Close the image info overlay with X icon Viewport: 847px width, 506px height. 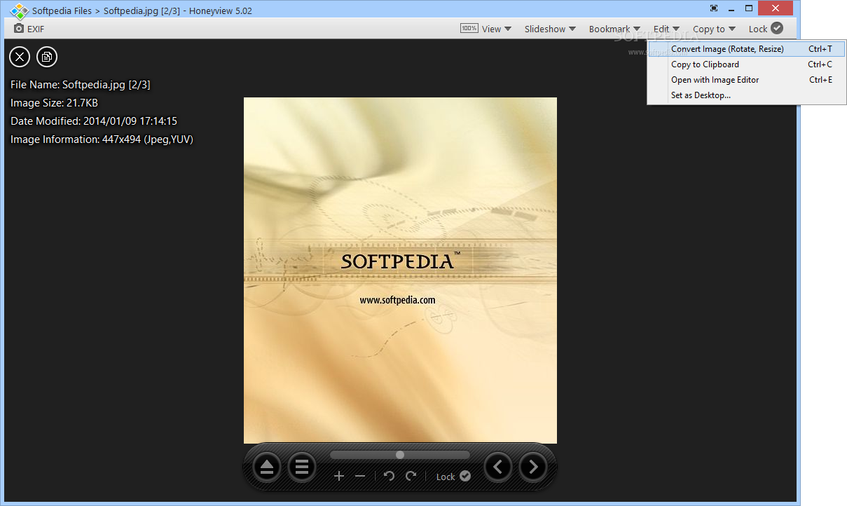[20, 57]
